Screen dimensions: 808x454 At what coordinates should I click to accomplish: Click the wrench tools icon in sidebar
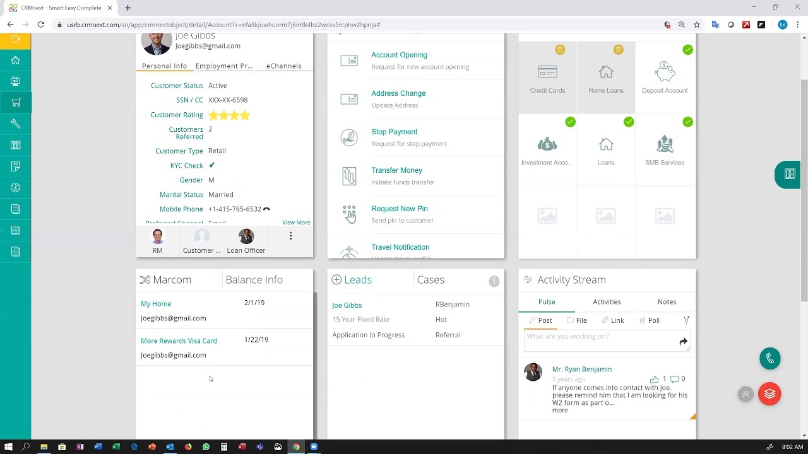(x=16, y=124)
